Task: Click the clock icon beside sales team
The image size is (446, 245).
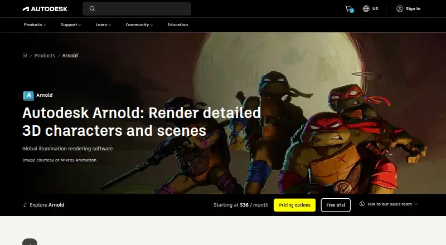Action: pyautogui.click(x=362, y=204)
